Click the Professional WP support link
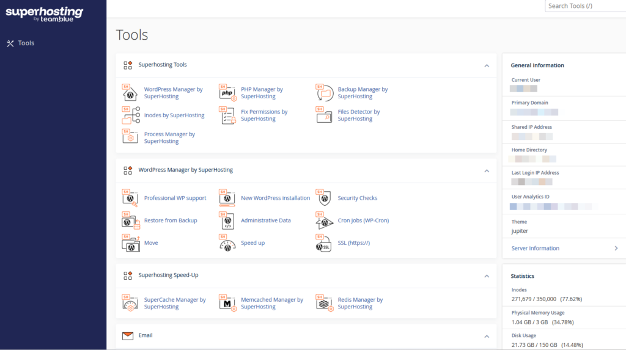The image size is (626, 350). (175, 198)
